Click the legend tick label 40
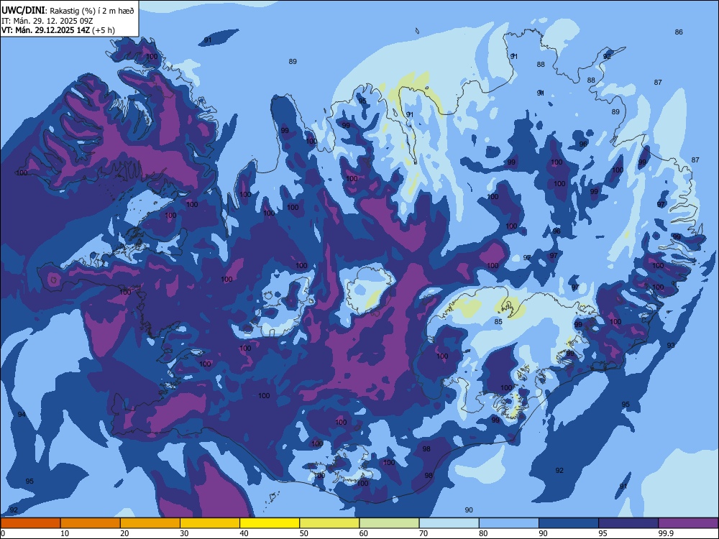Image resolution: width=719 pixels, height=539 pixels. (244, 533)
